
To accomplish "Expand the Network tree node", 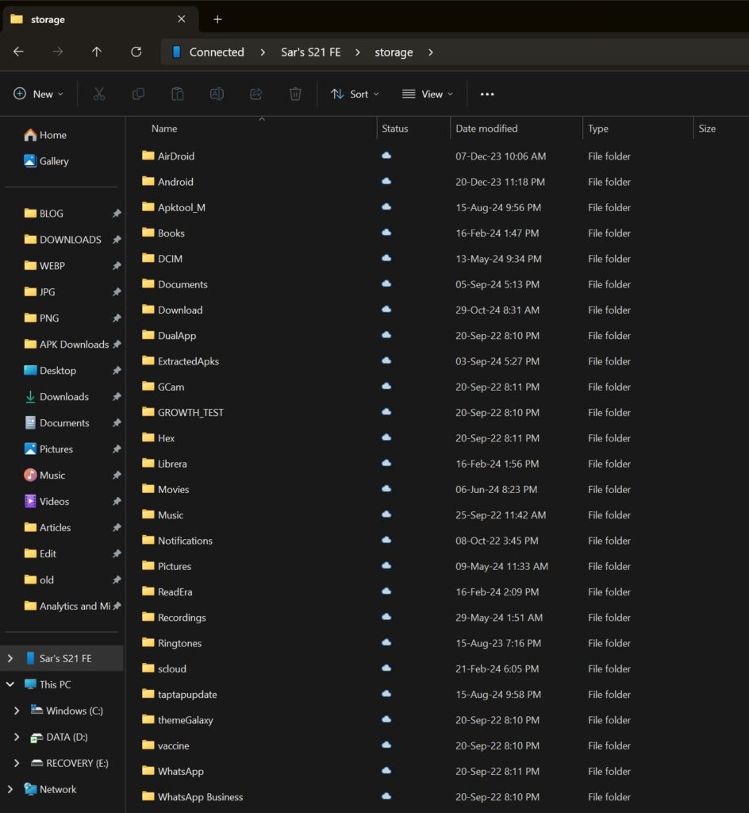I will (10, 789).
